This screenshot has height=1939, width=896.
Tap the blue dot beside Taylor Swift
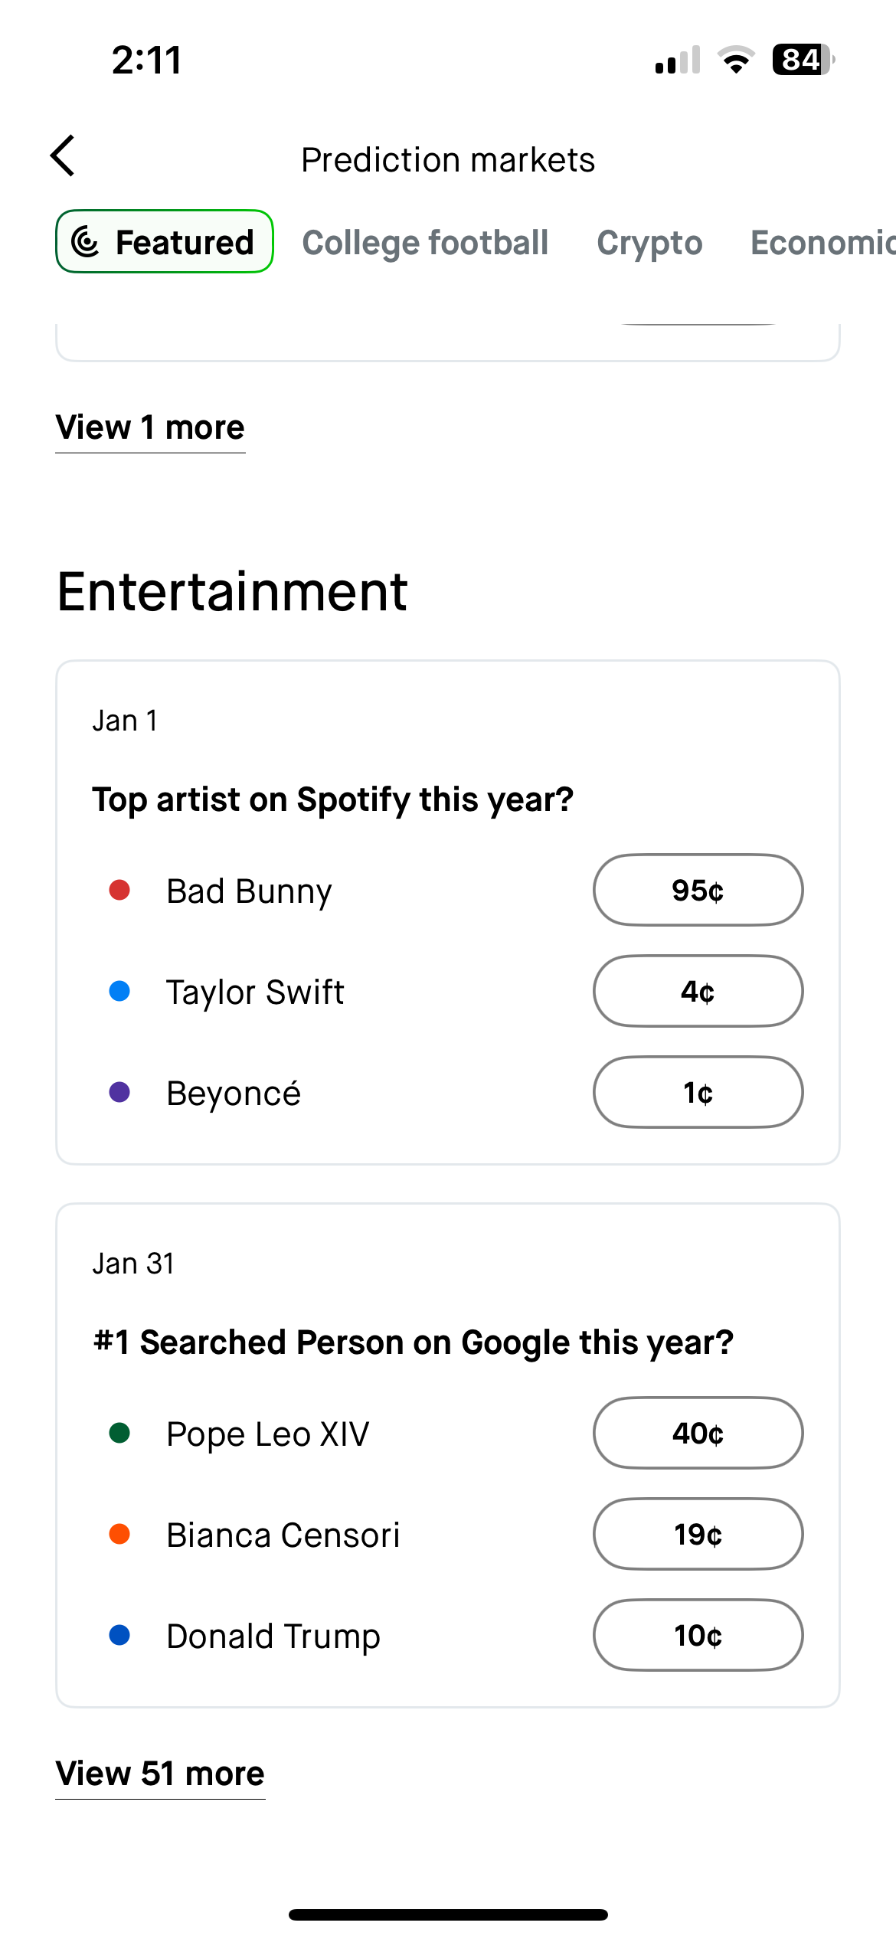coord(119,991)
